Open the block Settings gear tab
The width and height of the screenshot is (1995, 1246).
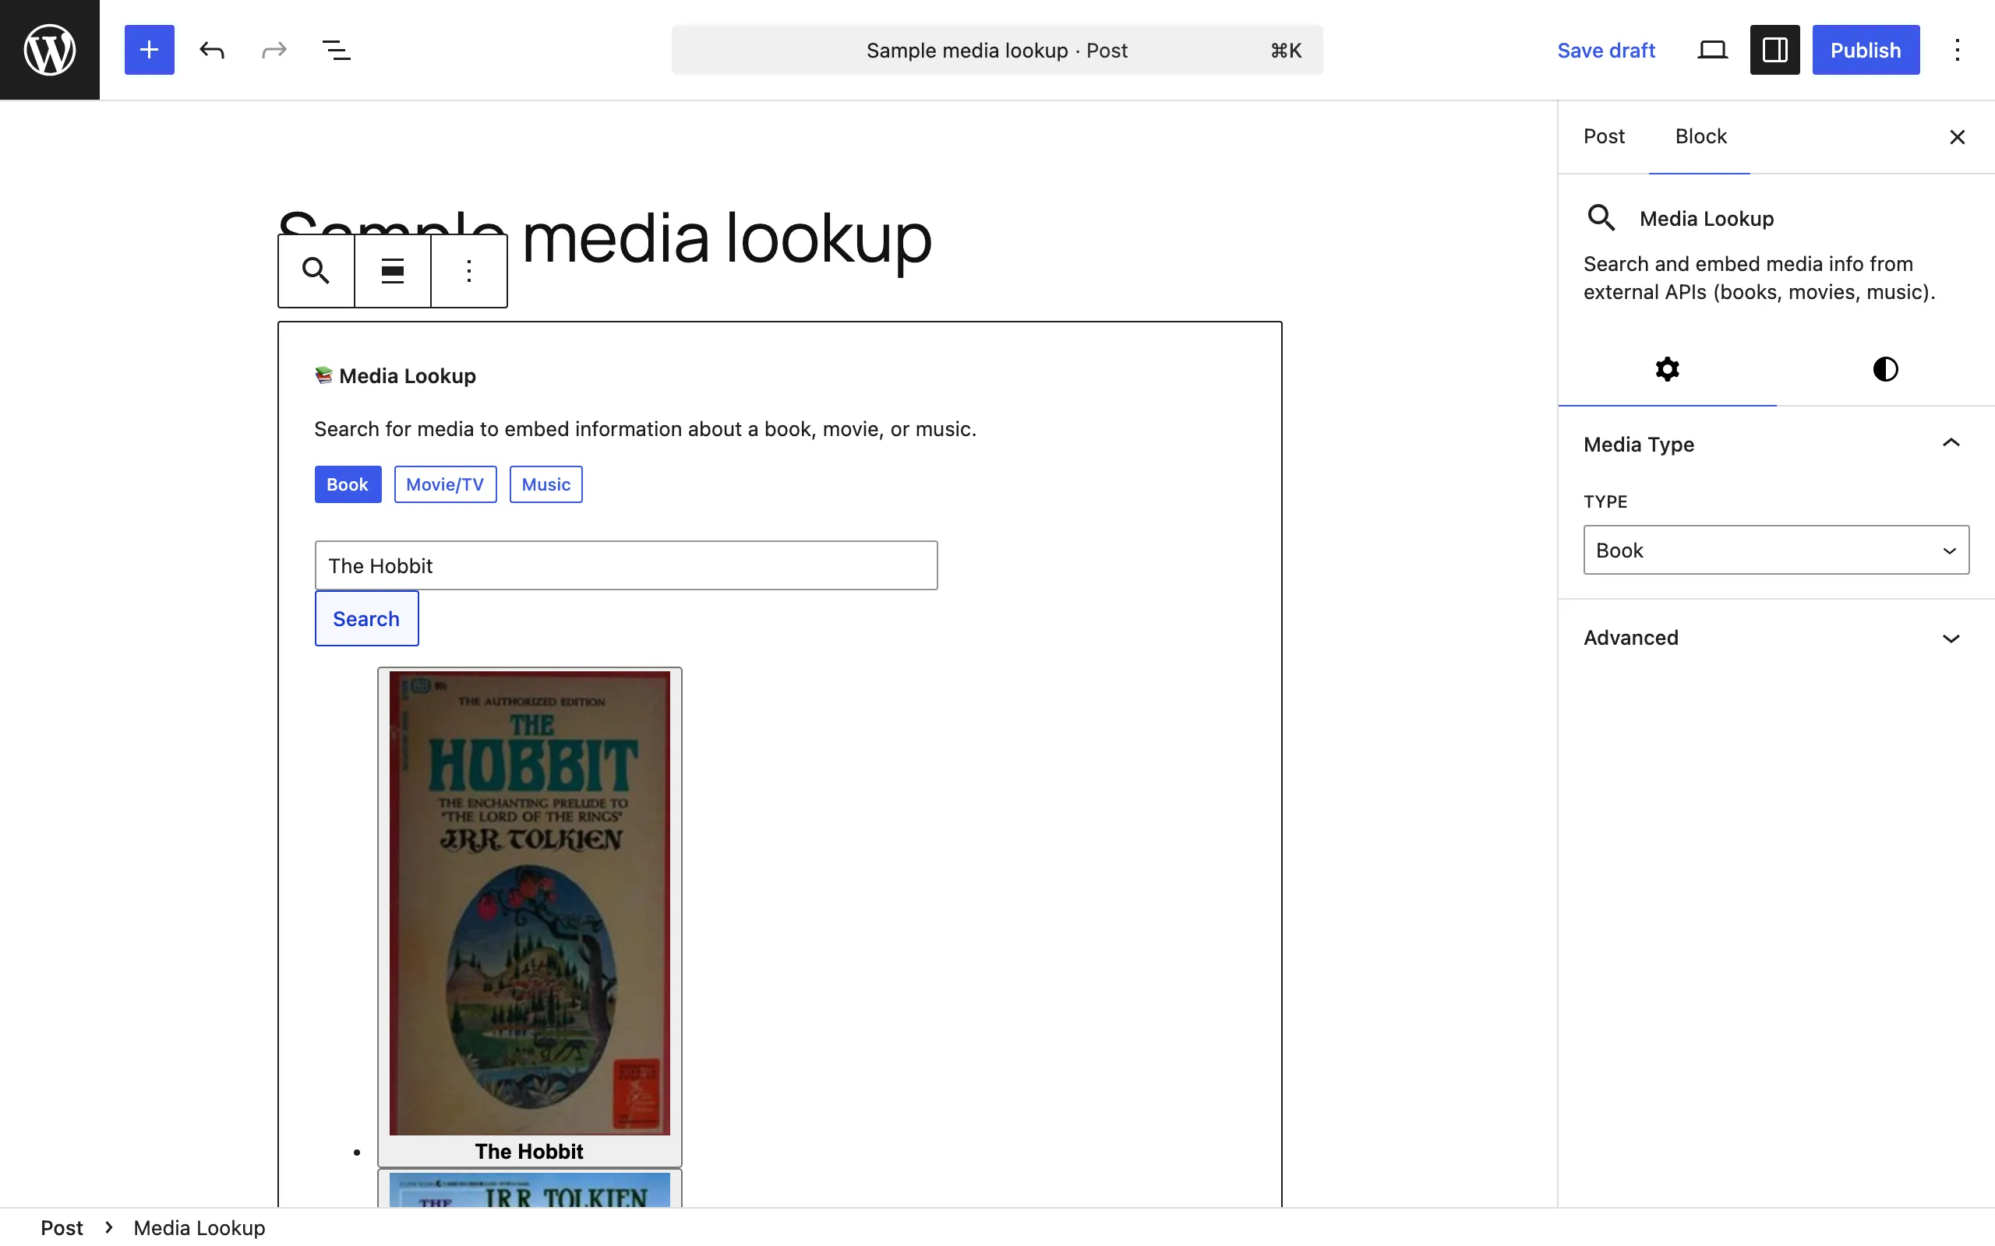(1667, 368)
